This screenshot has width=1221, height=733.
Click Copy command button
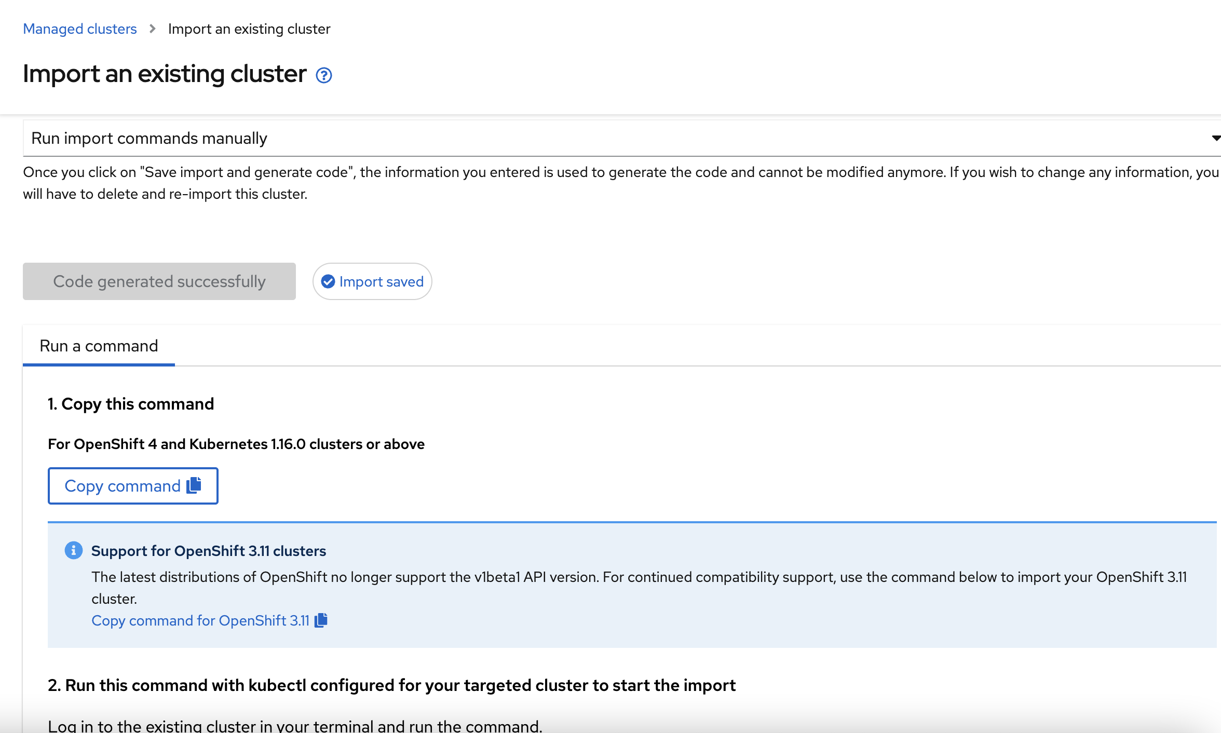(x=133, y=486)
